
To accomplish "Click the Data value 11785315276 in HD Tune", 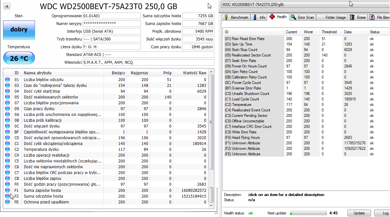I will coord(355,143).
